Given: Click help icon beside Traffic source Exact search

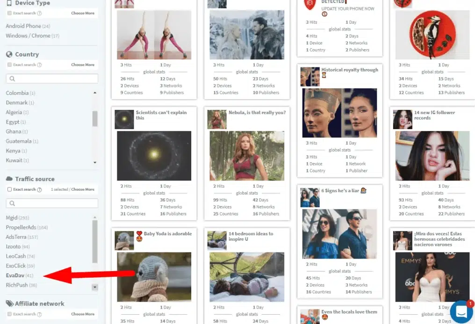Looking at the screenshot, I should 39,190.
